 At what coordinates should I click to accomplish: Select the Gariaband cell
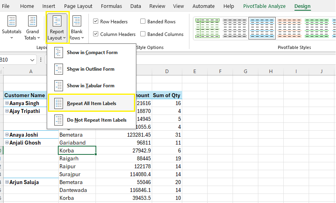(x=77, y=143)
